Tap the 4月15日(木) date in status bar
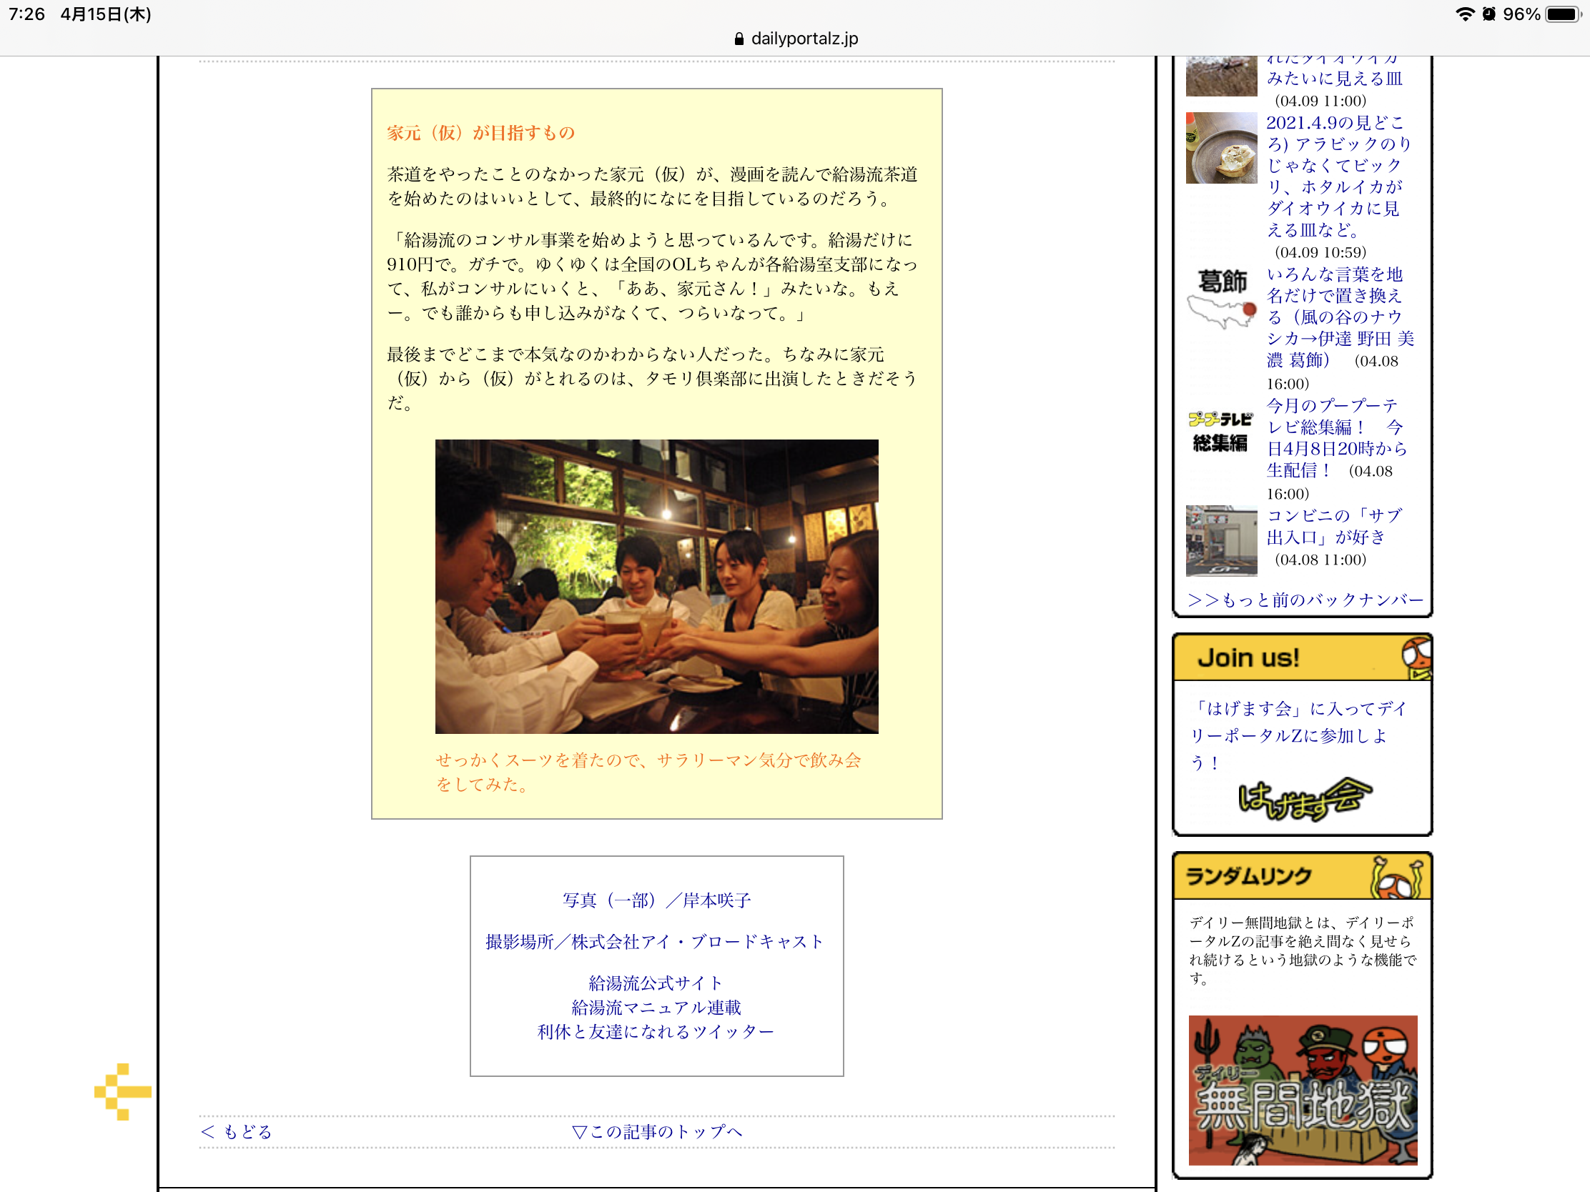The width and height of the screenshot is (1590, 1192). [x=106, y=14]
